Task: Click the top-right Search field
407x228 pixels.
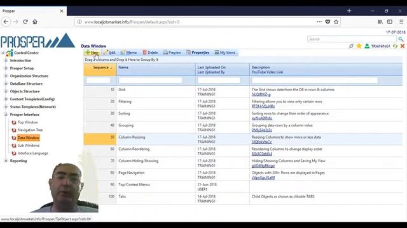Action: pyautogui.click(x=352, y=39)
